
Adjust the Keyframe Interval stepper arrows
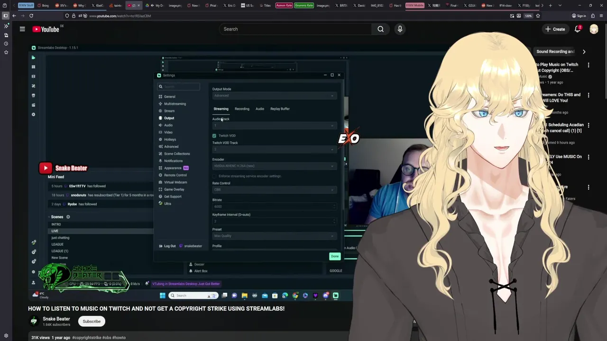(x=334, y=221)
